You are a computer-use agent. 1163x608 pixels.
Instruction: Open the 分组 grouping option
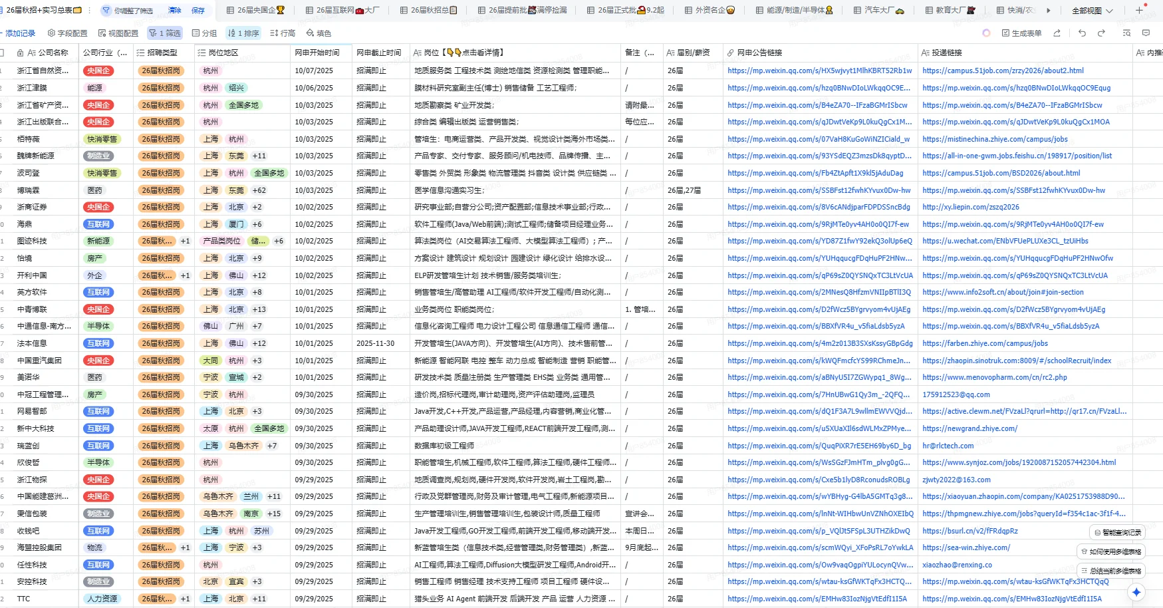pyautogui.click(x=205, y=33)
